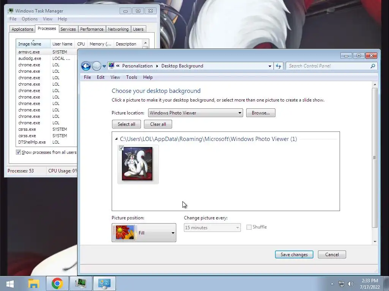Click the Cancel button

[332, 255]
